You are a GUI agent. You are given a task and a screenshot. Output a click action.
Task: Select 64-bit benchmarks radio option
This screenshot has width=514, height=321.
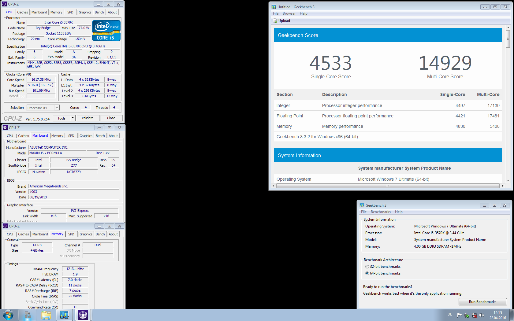[x=367, y=273]
